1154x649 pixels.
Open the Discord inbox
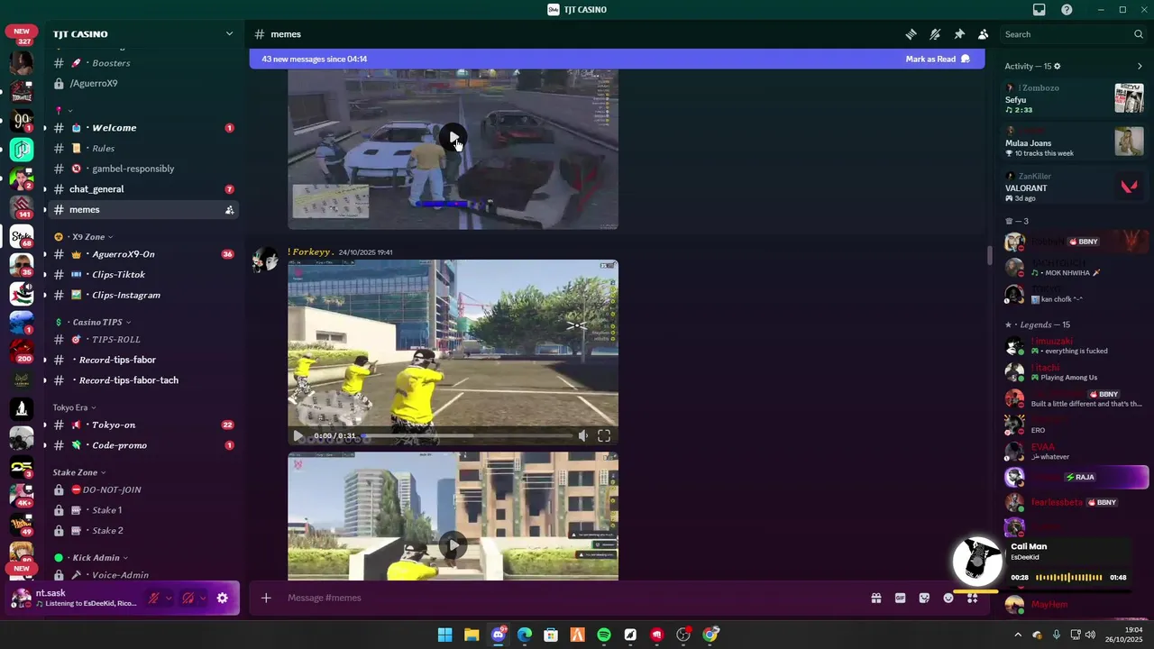coord(1040,10)
